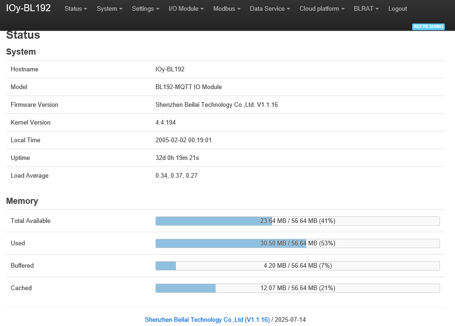Screen dimensions: 455x326
Task: Expand the System menu
Action: pyautogui.click(x=109, y=9)
